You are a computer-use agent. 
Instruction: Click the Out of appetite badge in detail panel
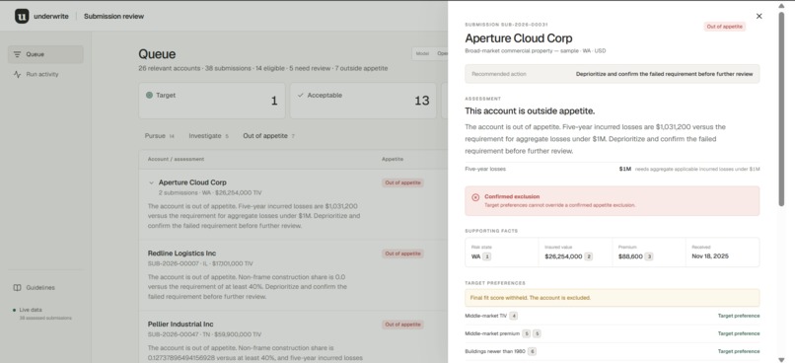[x=725, y=27]
